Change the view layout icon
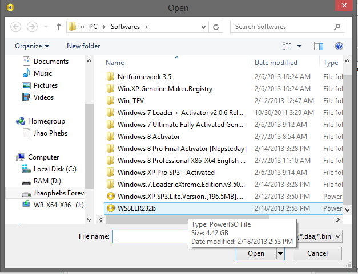Viewport: 358px width, 274px height. click(x=287, y=46)
